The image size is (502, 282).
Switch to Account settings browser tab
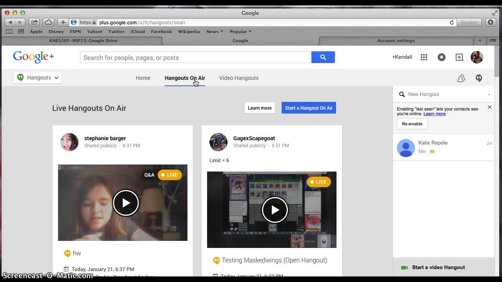(396, 41)
